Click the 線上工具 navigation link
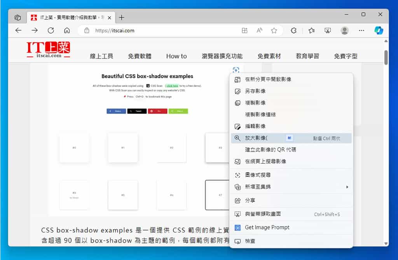 coord(101,56)
